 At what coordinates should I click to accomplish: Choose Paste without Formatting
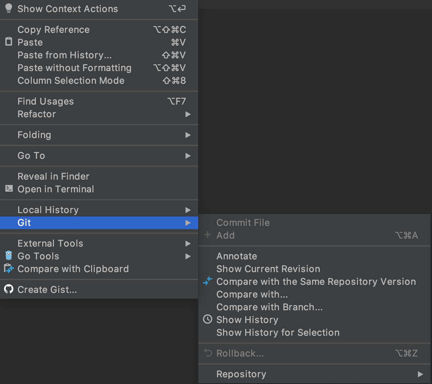74,68
